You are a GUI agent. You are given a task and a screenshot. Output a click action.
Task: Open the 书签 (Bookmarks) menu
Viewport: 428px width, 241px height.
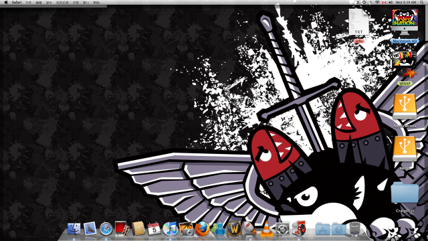pos(76,3)
